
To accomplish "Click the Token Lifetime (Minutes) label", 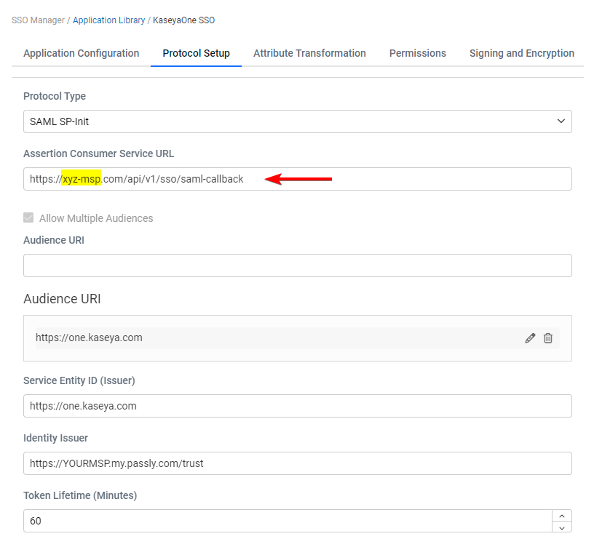I will coord(80,495).
